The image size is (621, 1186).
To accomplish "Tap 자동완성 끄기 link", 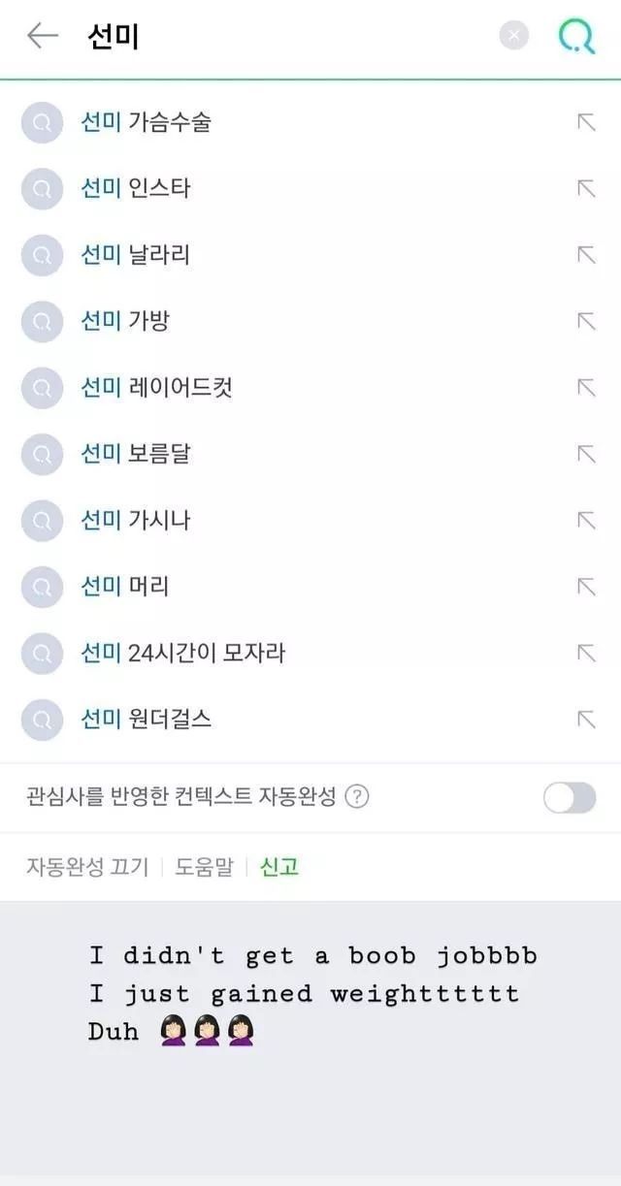I will 87,866.
